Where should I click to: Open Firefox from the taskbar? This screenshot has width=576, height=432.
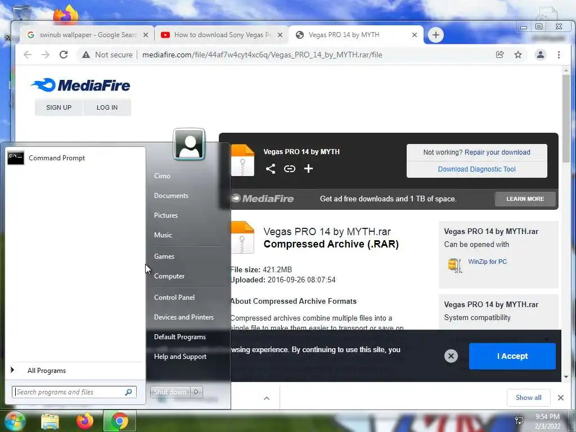85,421
